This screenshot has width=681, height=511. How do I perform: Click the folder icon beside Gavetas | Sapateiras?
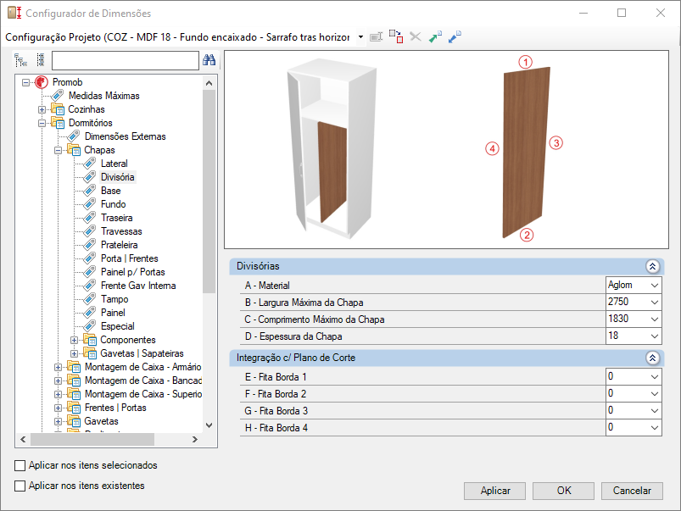[x=90, y=353]
